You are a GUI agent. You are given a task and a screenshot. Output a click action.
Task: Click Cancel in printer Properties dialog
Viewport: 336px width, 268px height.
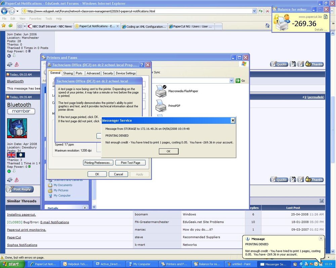tap(118, 174)
